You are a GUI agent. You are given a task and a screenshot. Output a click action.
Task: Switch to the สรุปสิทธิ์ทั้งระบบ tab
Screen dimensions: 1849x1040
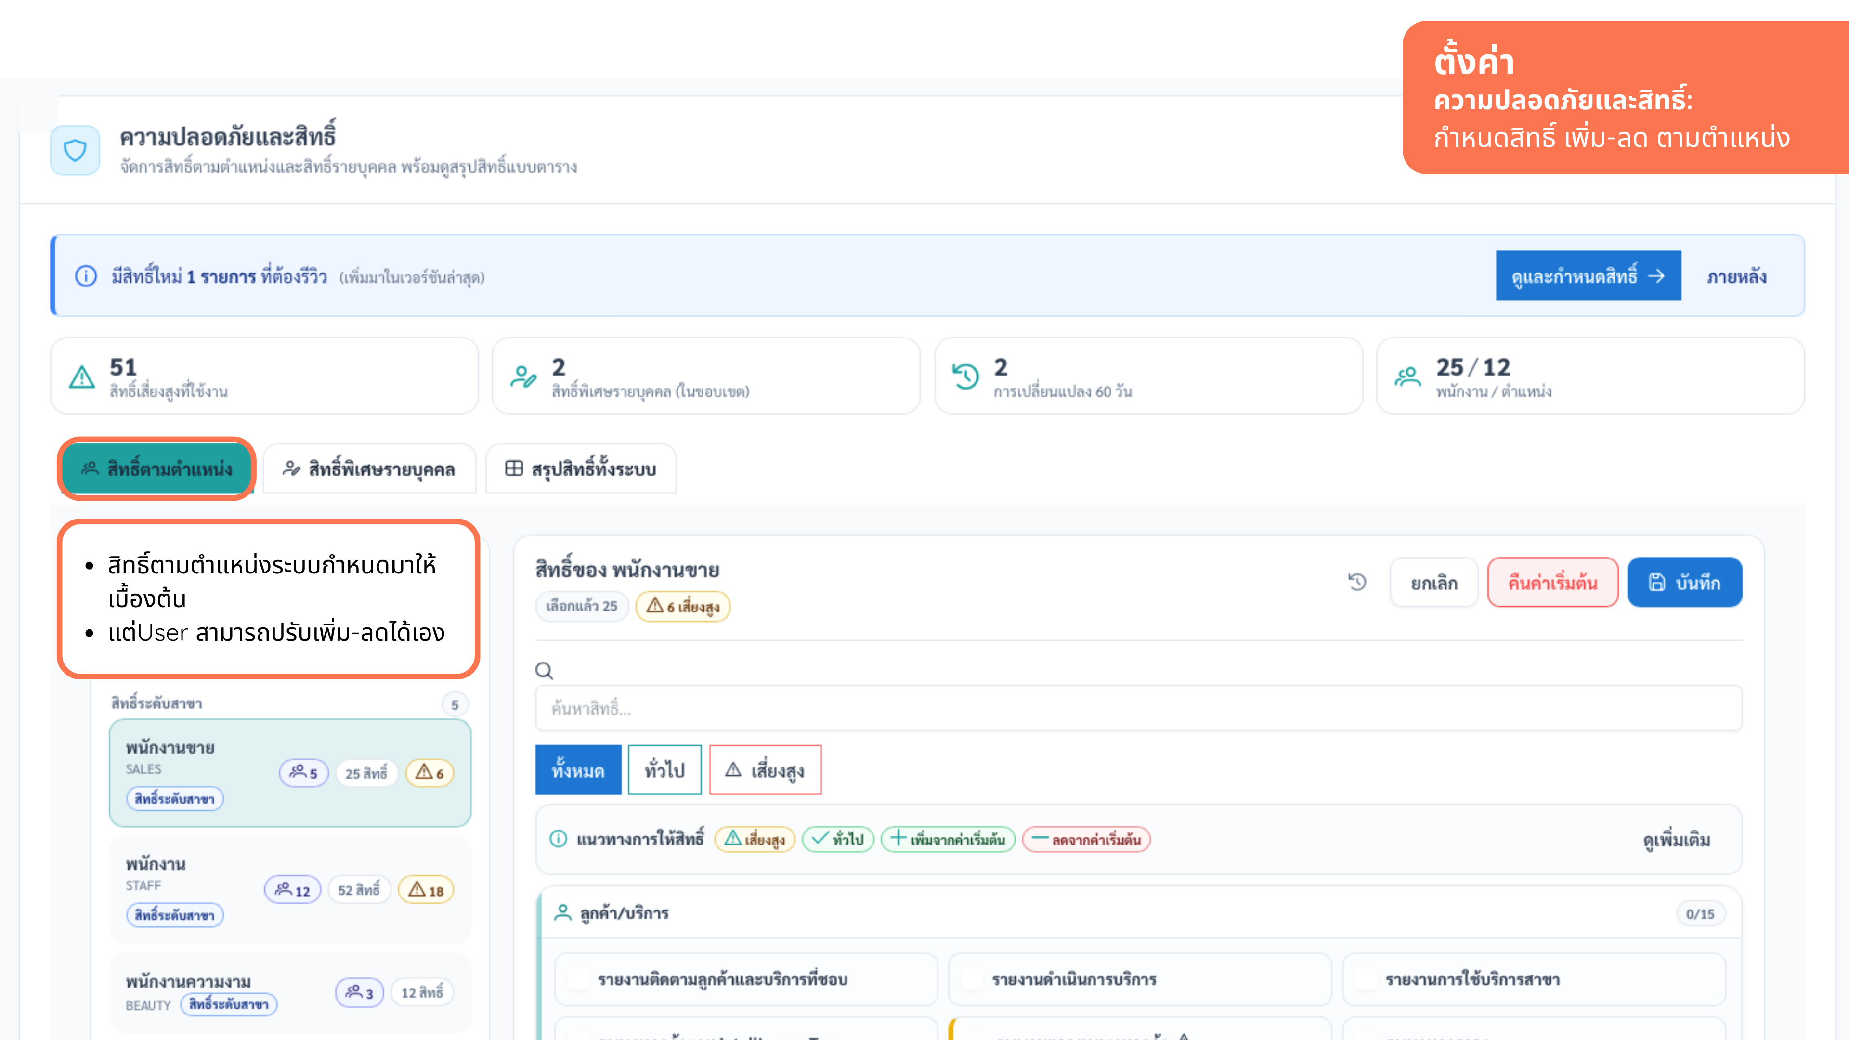point(581,468)
